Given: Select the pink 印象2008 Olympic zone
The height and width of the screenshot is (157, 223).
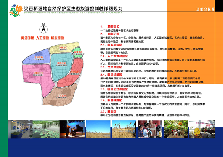Looking at the screenshot, I should pyautogui.click(x=39, y=76).
